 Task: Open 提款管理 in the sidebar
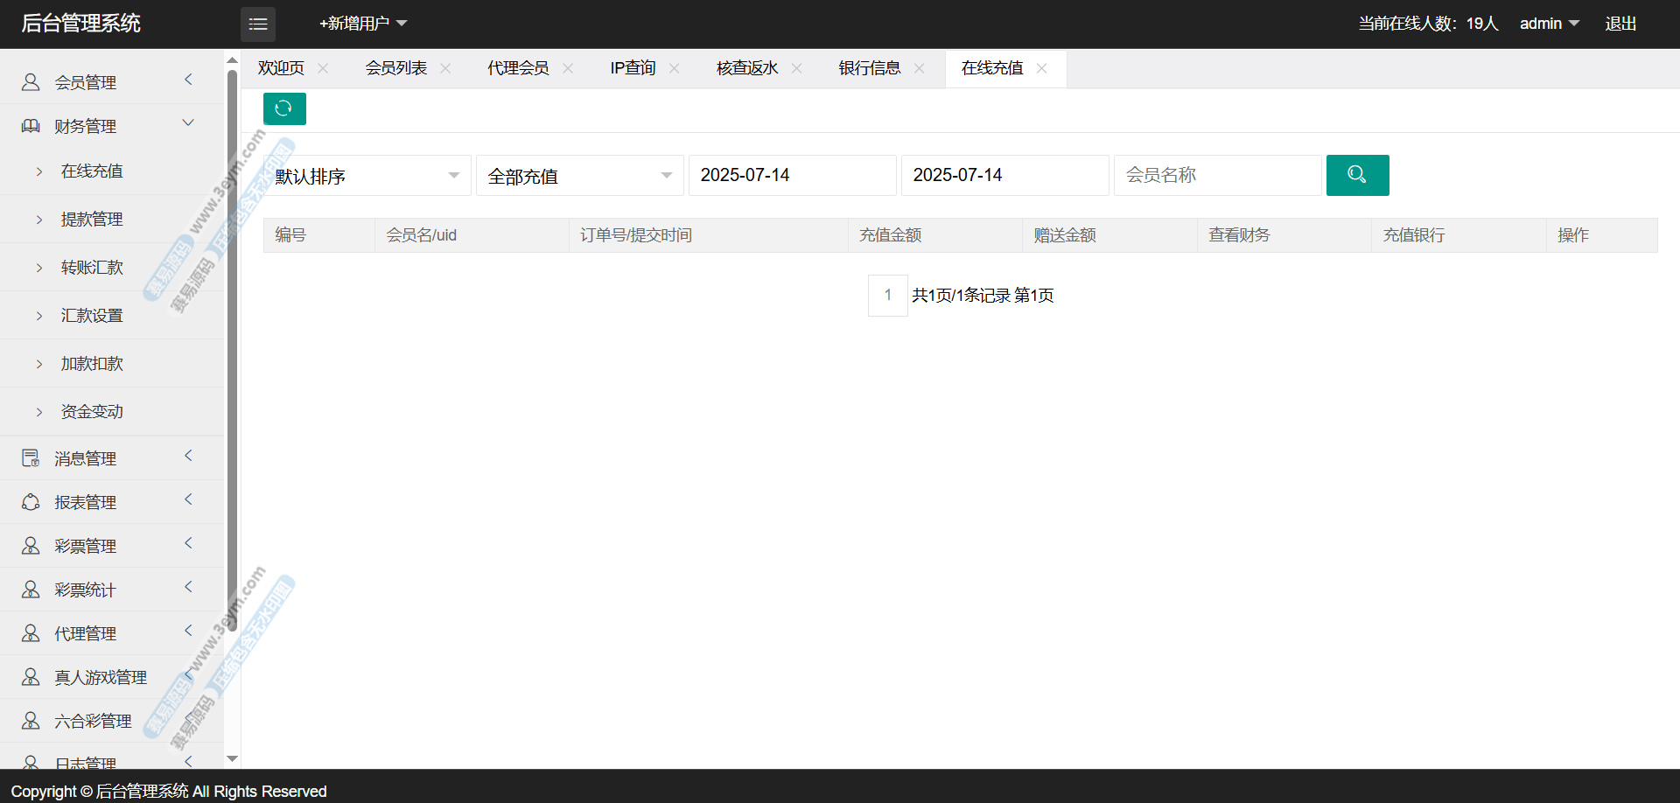[92, 220]
